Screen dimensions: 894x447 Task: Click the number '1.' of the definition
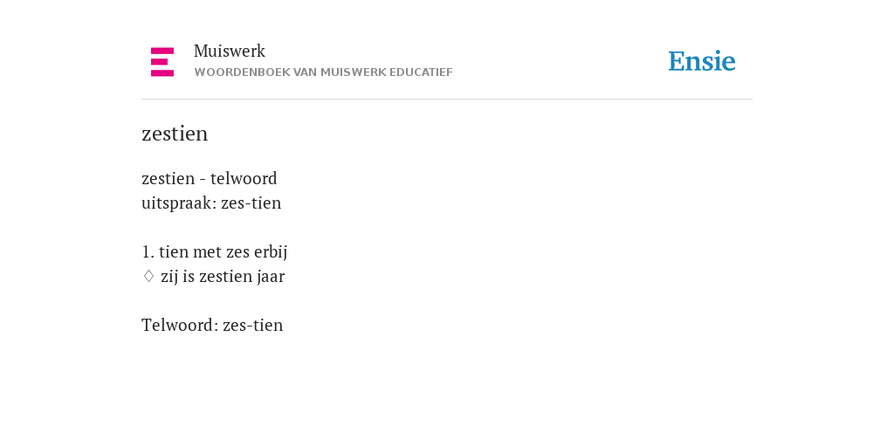148,252
